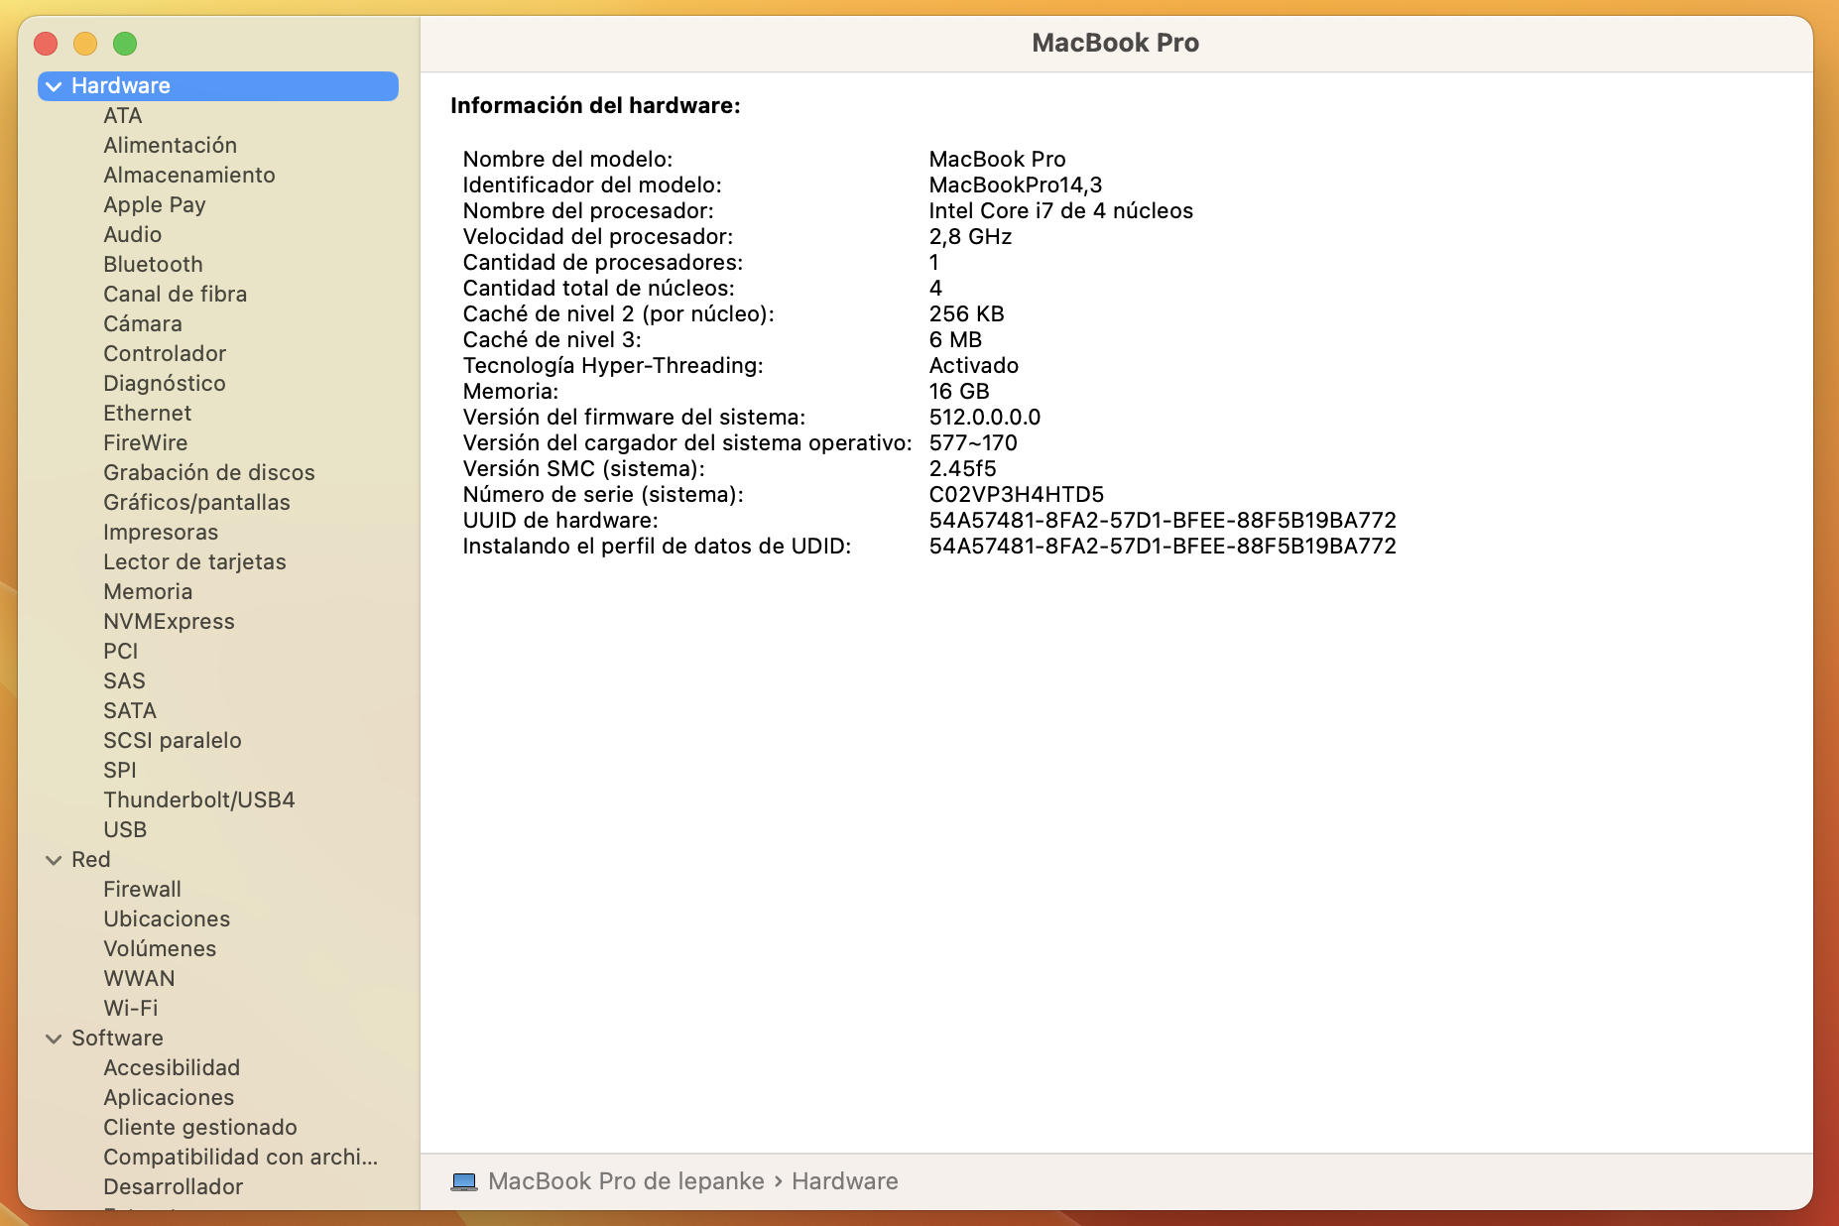The height and width of the screenshot is (1226, 1839).
Task: Select the highlighted Hardware heading
Action: [218, 86]
